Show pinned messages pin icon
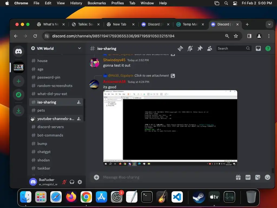 200,48
